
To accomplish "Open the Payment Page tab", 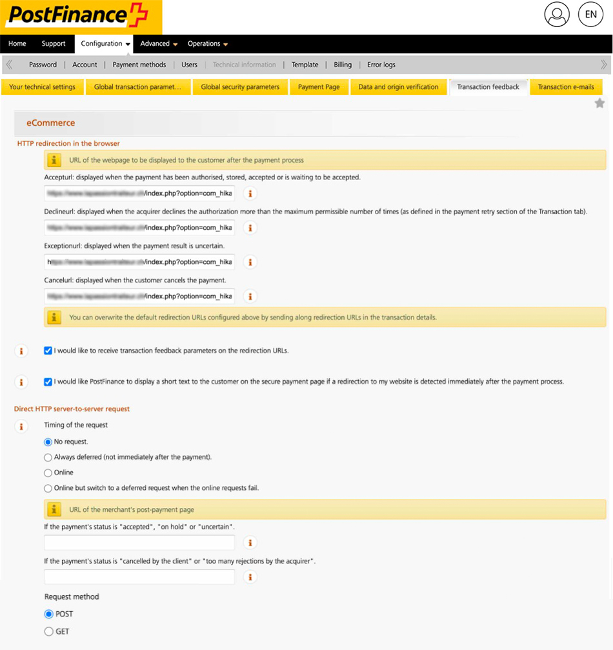I will (x=319, y=87).
